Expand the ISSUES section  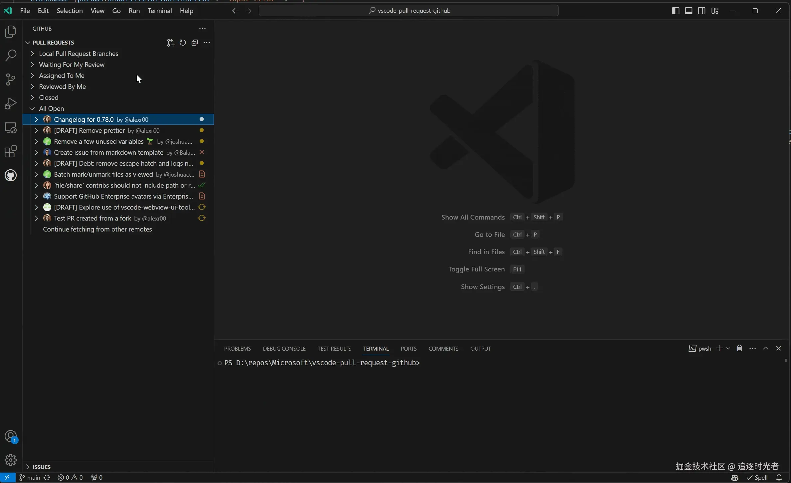(41, 467)
